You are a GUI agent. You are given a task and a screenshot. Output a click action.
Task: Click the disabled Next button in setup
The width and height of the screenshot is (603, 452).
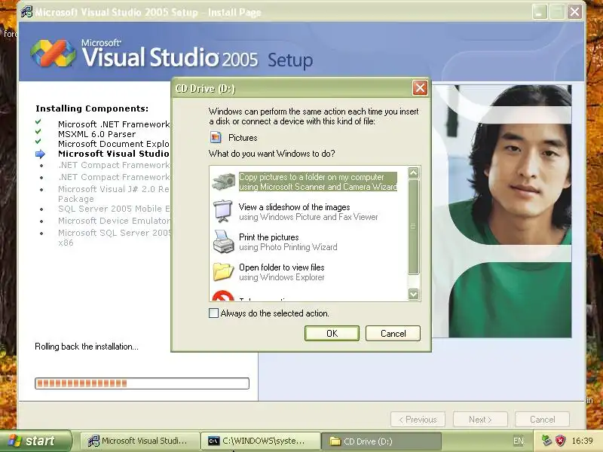click(480, 420)
